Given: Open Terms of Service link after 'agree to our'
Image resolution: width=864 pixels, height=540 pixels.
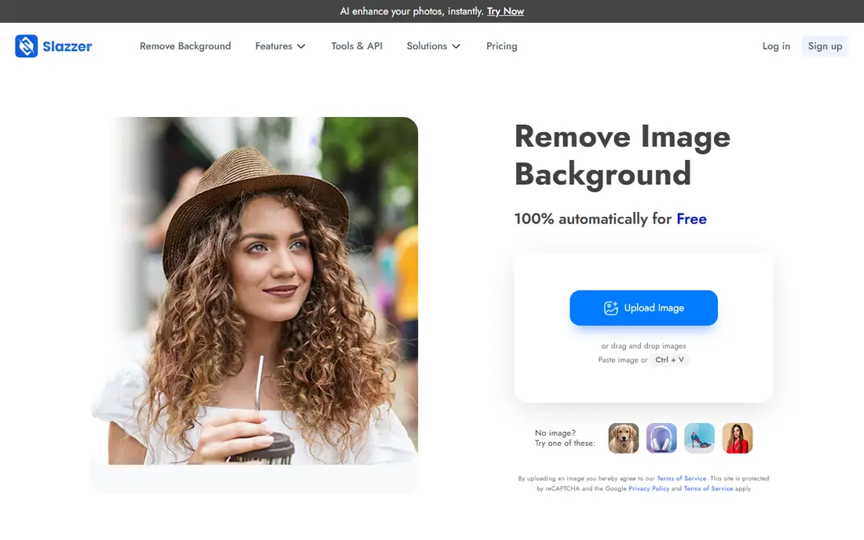Looking at the screenshot, I should pos(681,478).
